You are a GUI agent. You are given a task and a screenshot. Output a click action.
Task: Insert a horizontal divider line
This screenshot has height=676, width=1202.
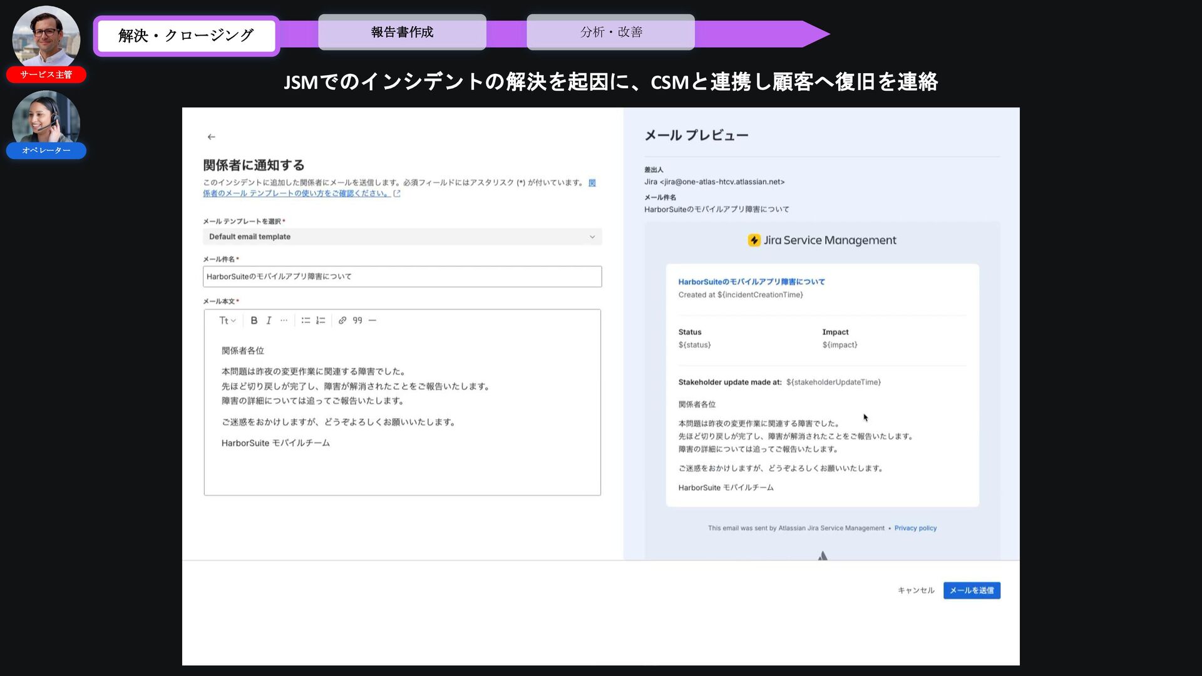click(x=372, y=320)
